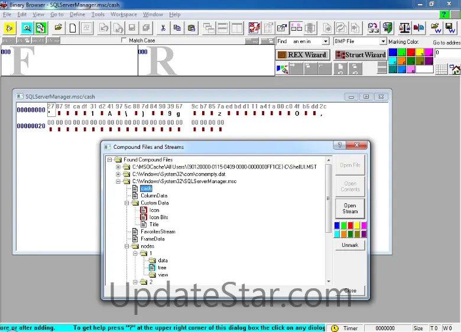Open the Find combo box dropdown
Image resolution: width=461 pixels, height=332 pixels.
pos(326,41)
